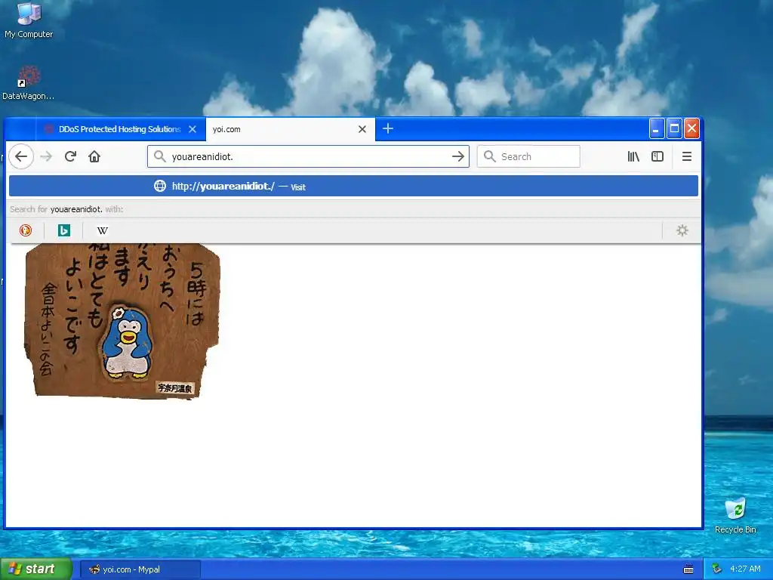Maximize the Mypal browser window

pyautogui.click(x=674, y=128)
